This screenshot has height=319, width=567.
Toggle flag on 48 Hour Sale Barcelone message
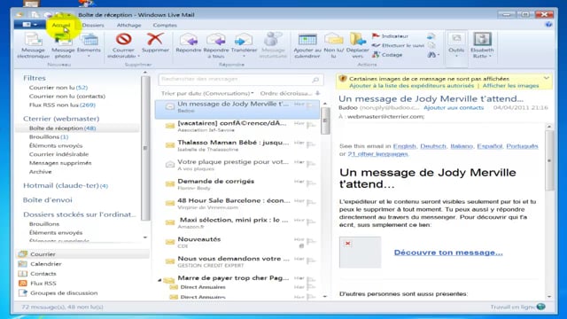[x=310, y=202]
